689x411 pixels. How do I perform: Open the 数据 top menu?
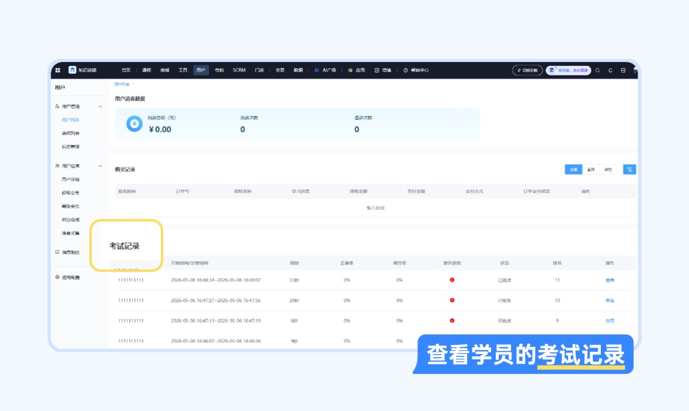pyautogui.click(x=298, y=70)
